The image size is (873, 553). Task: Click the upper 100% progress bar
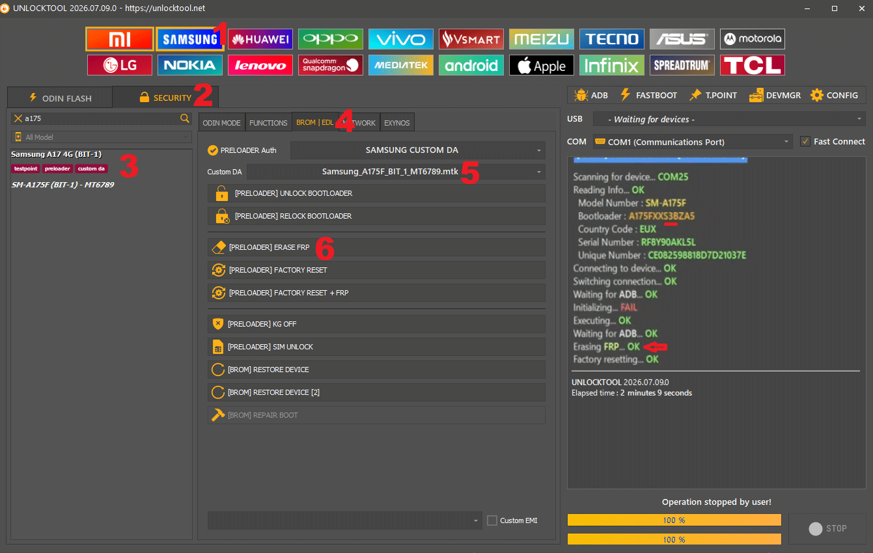click(674, 520)
